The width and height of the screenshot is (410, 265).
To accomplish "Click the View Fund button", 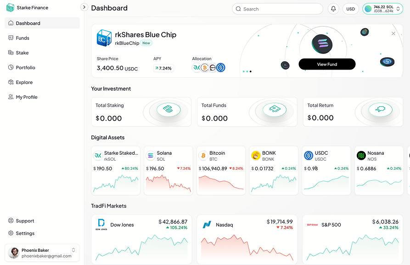I will (327, 64).
